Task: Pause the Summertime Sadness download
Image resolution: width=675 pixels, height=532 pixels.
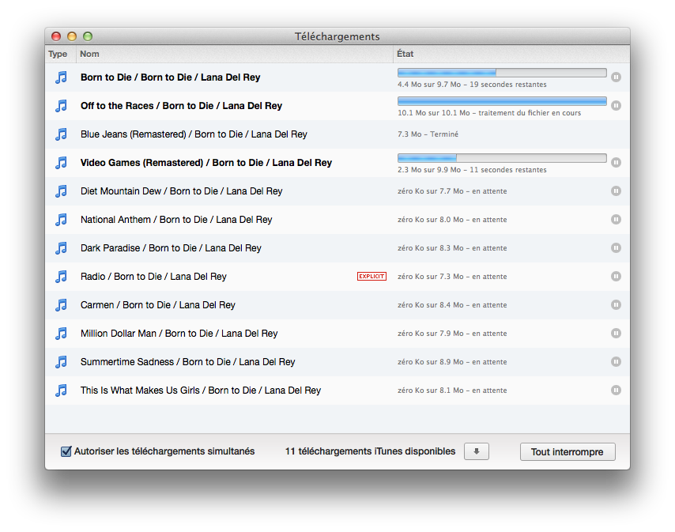Action: coord(616,362)
